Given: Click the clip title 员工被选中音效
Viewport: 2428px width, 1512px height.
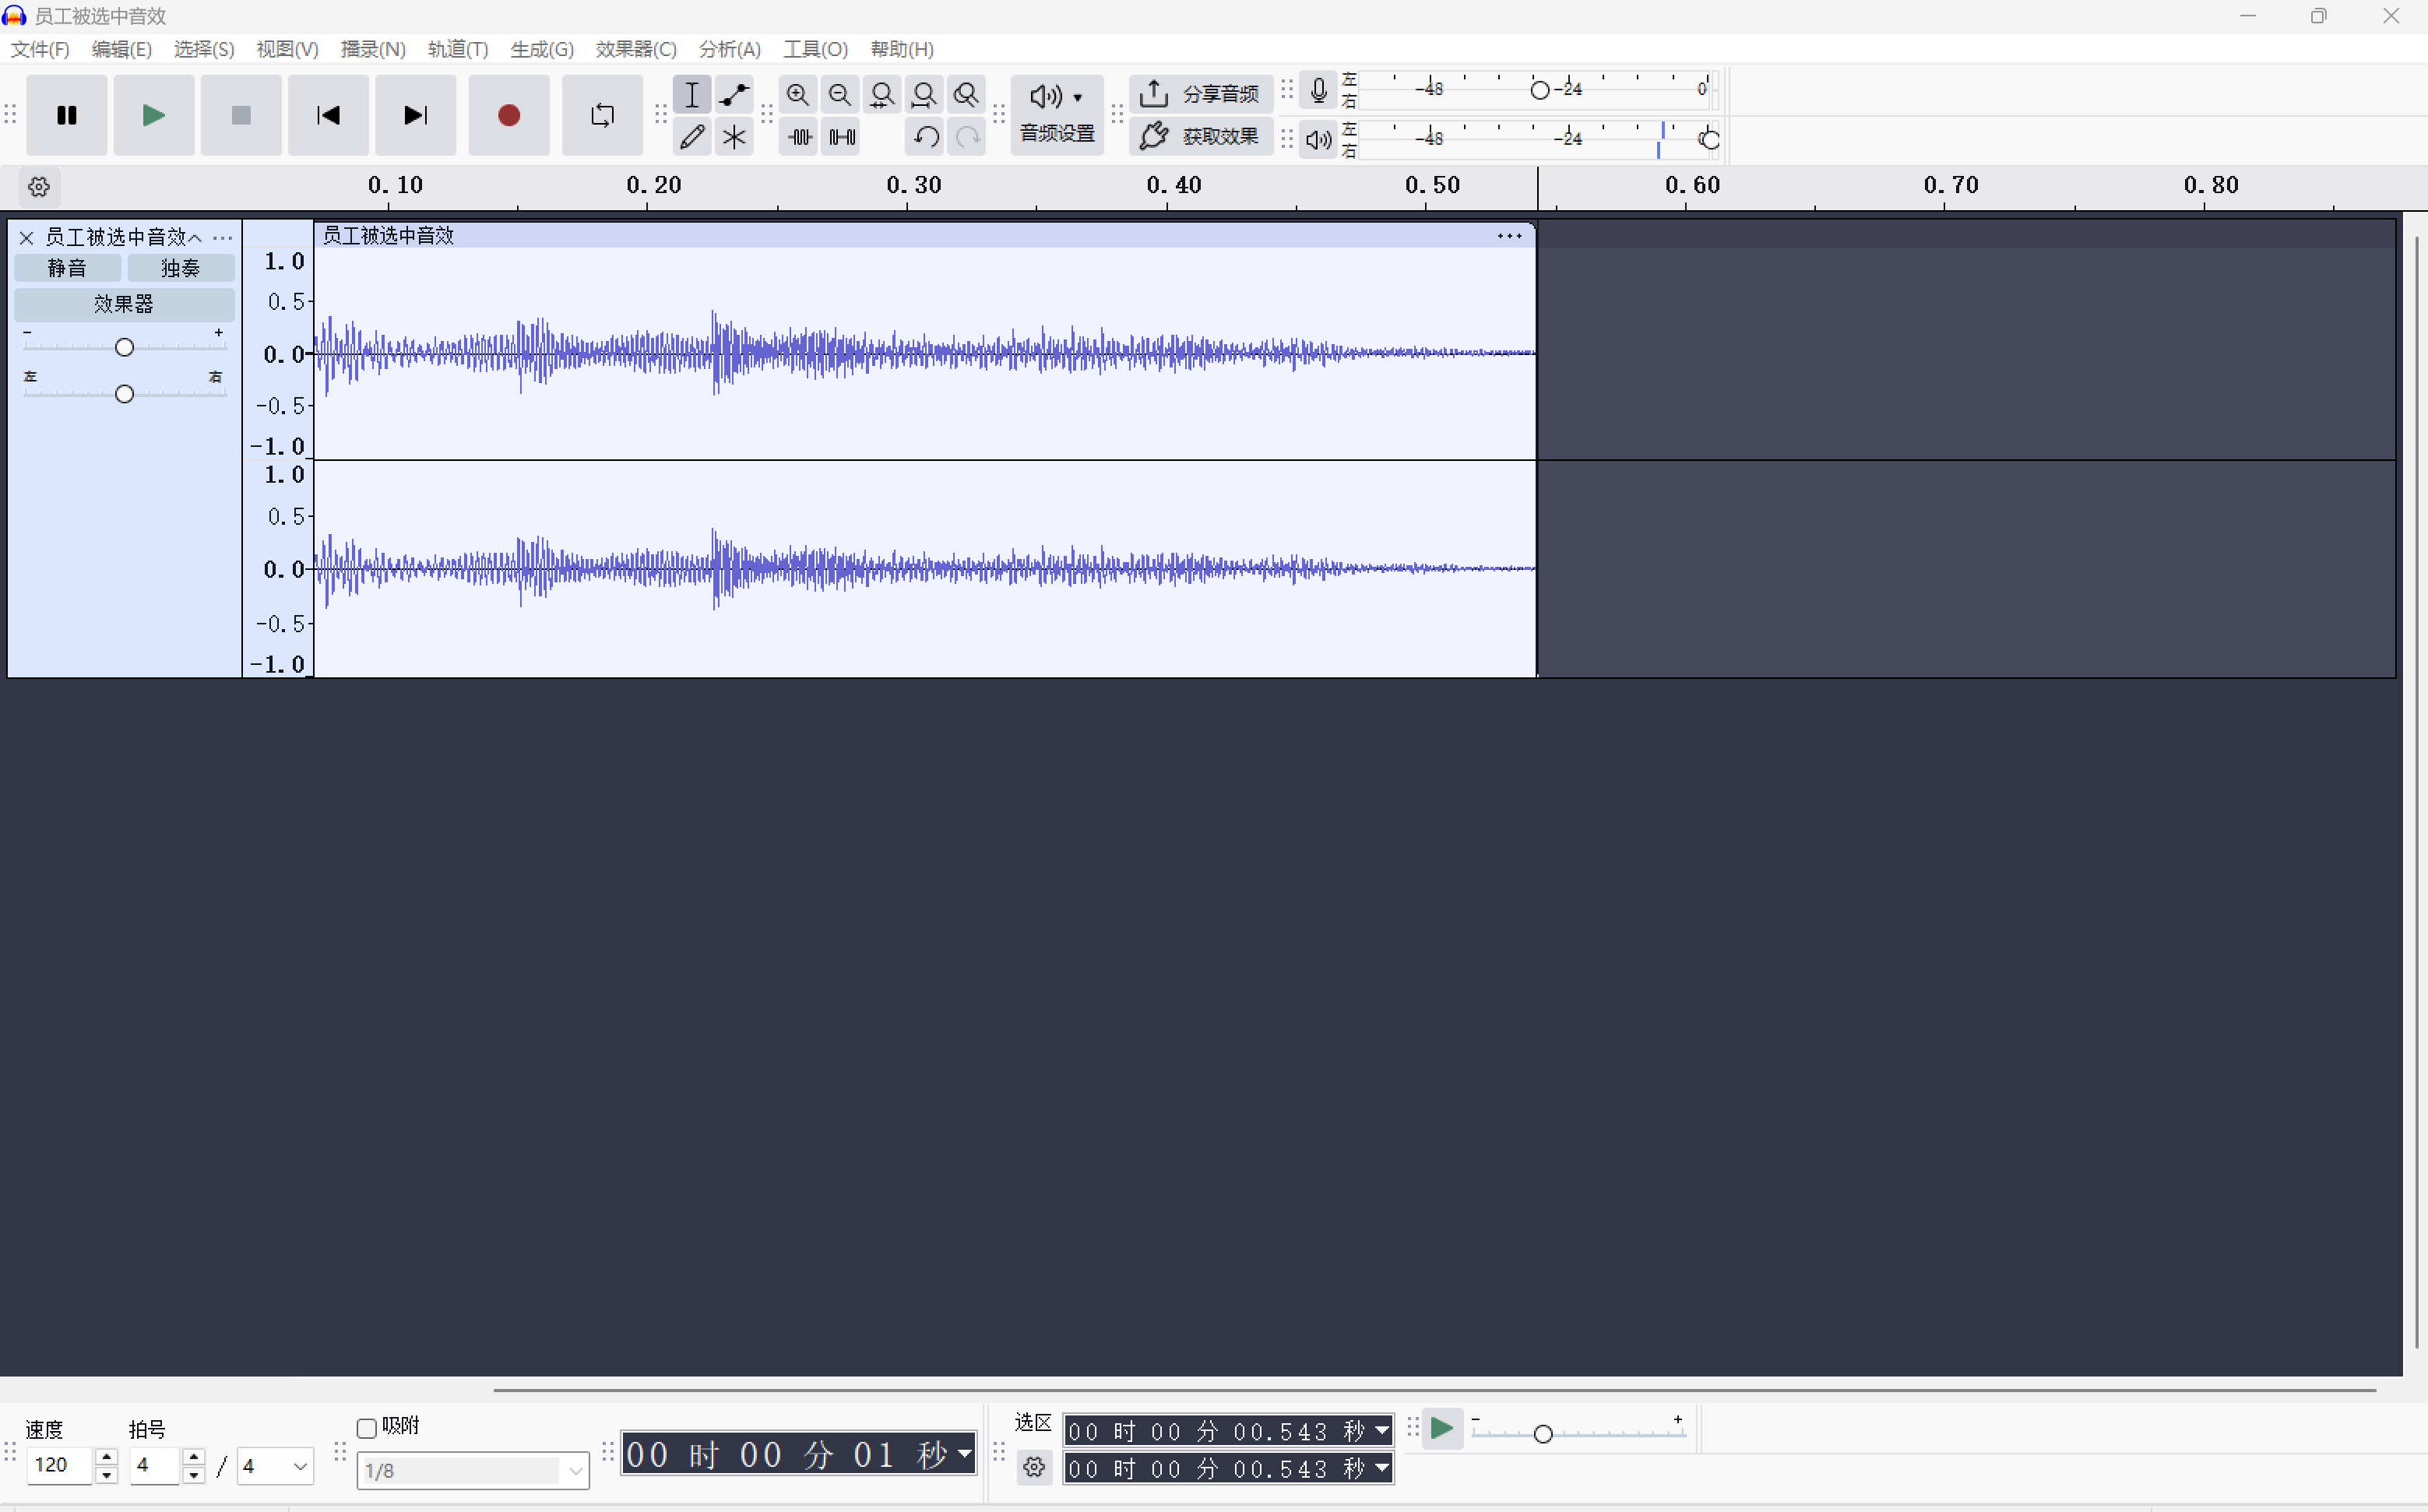Looking at the screenshot, I should [x=388, y=236].
